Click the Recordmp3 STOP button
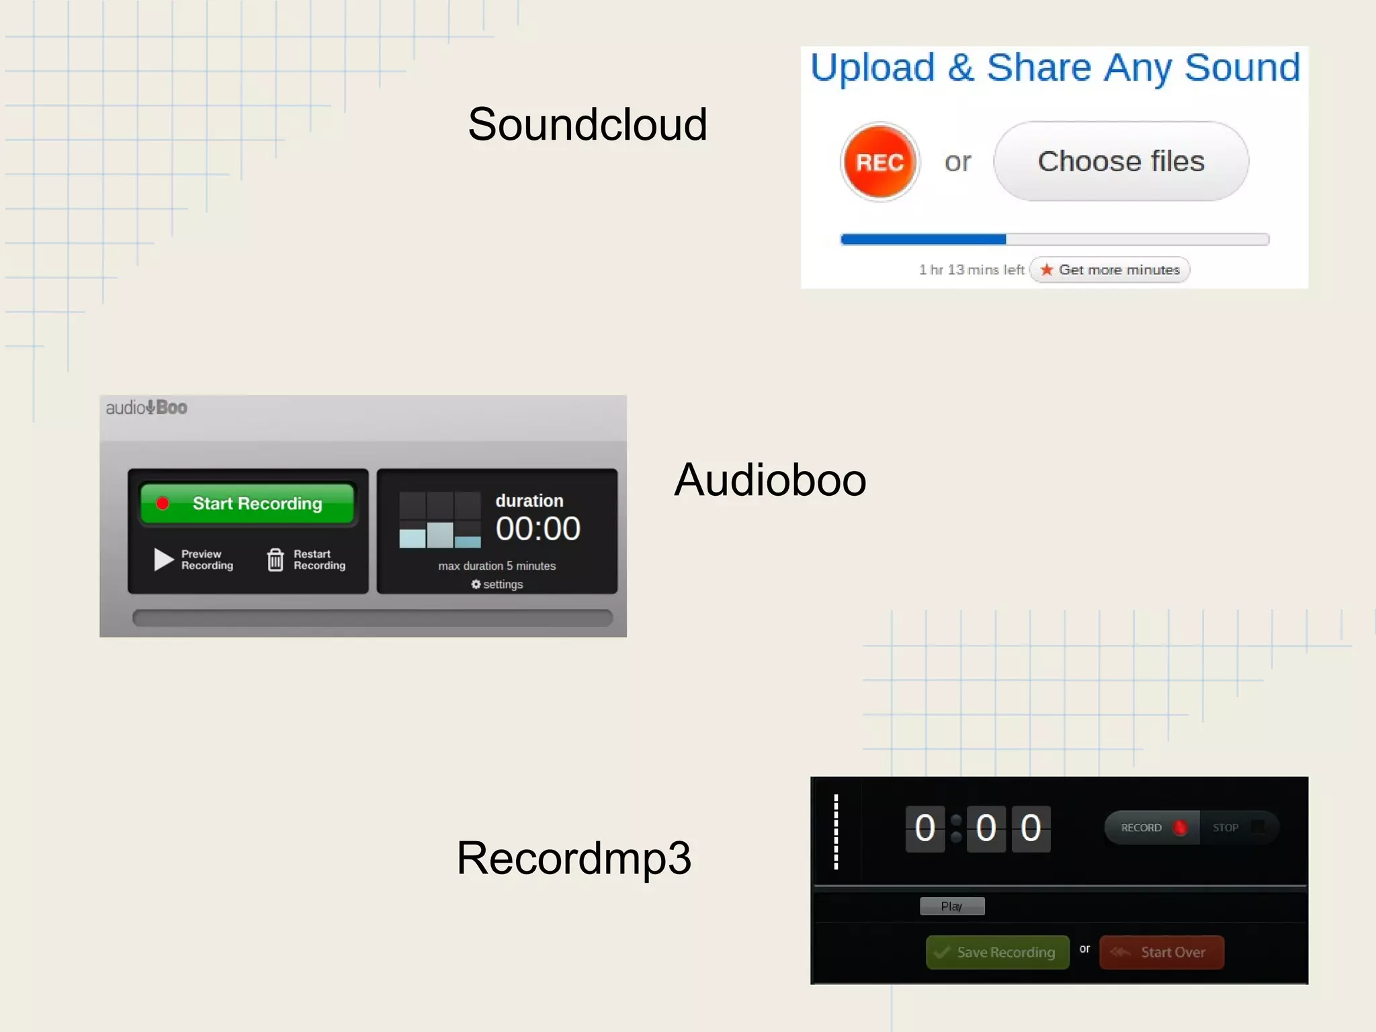The image size is (1376, 1032). coord(1238,828)
